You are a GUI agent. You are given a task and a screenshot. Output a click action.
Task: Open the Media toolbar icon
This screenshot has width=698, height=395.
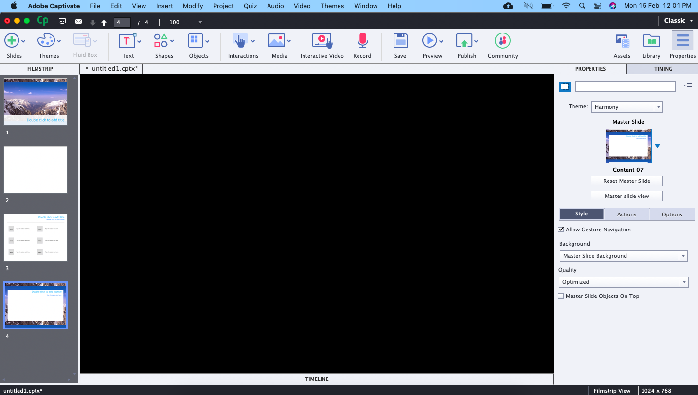tap(277, 46)
